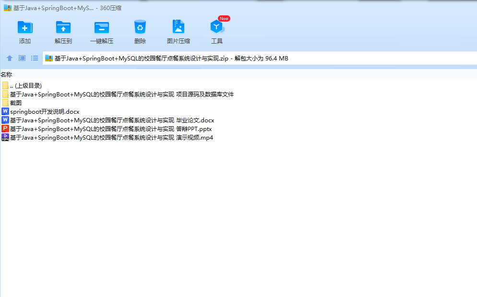Select the 演示视频.mp4 file
The width and height of the screenshot is (477, 297).
(x=107, y=138)
